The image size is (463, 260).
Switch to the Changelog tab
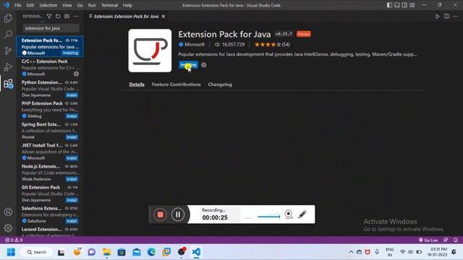pos(220,84)
